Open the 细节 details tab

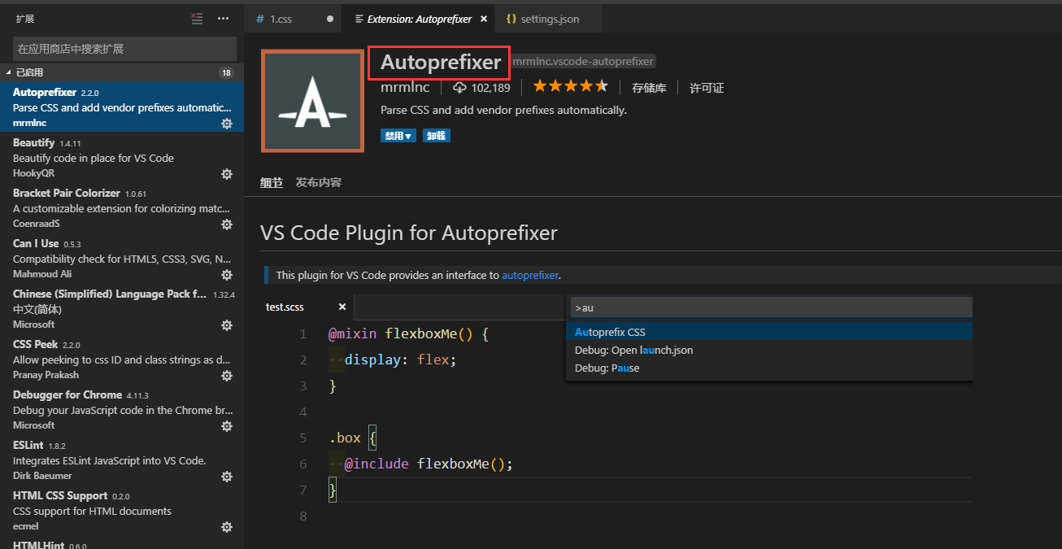pyautogui.click(x=272, y=183)
